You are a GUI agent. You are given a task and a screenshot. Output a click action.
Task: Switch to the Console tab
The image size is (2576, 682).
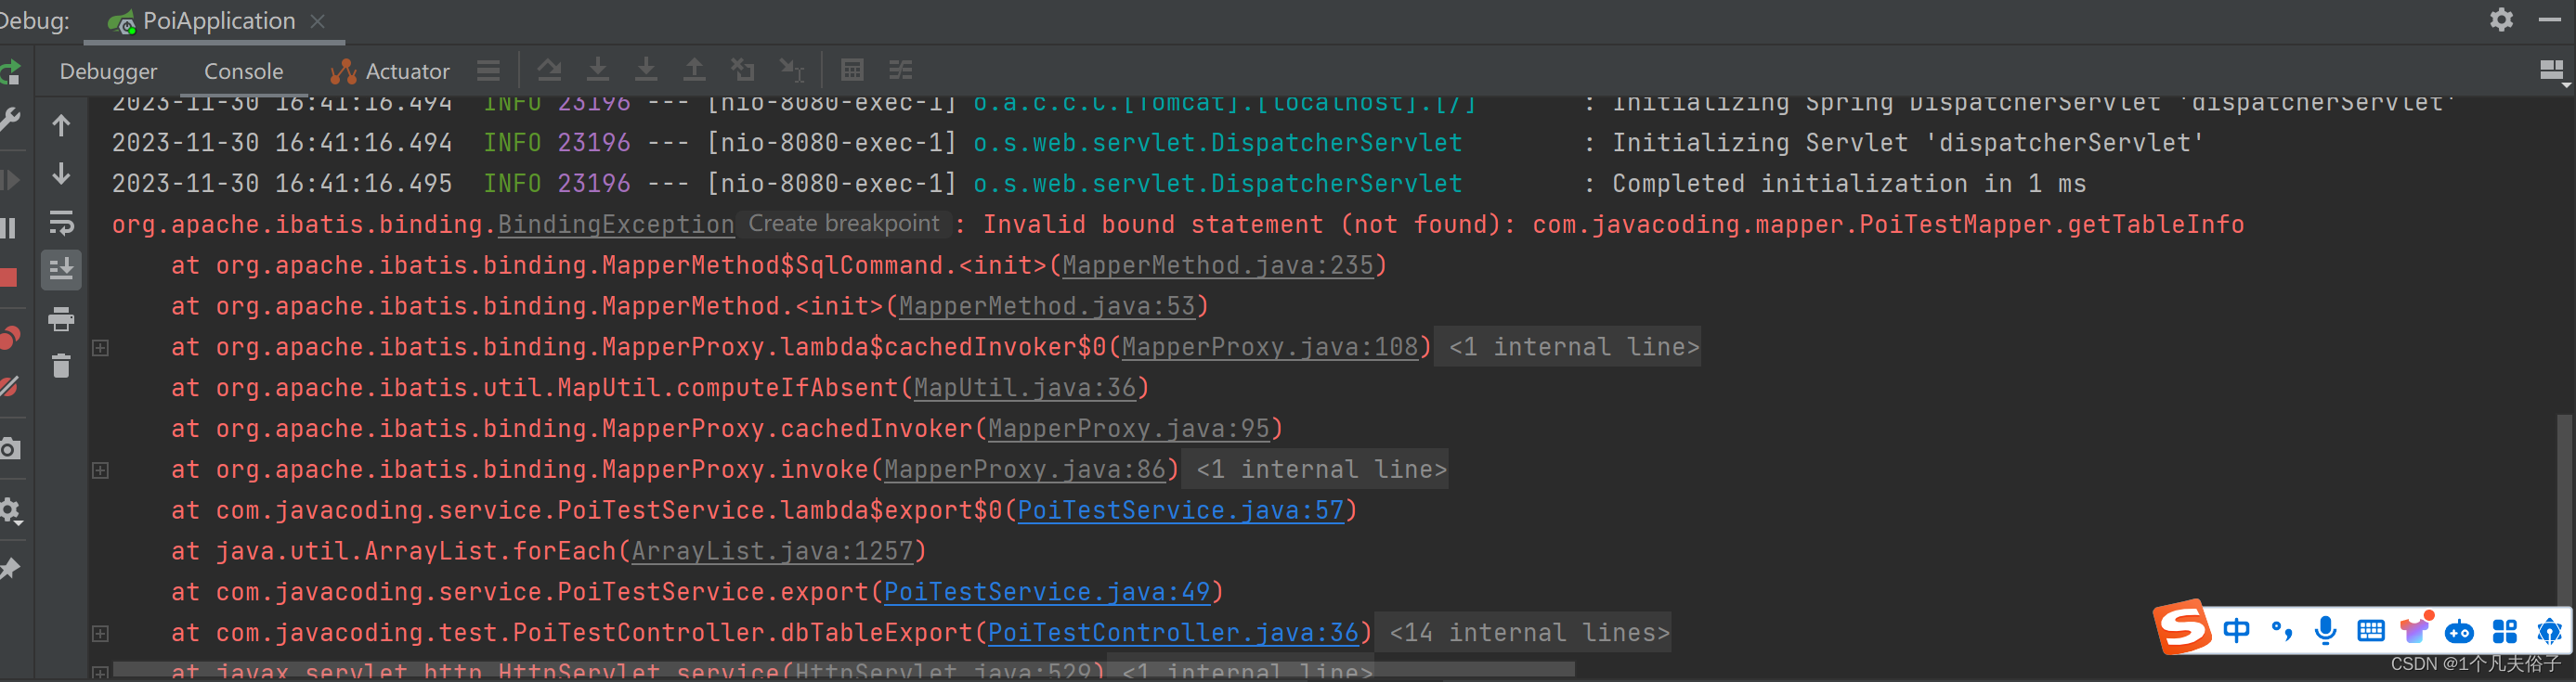coord(243,71)
